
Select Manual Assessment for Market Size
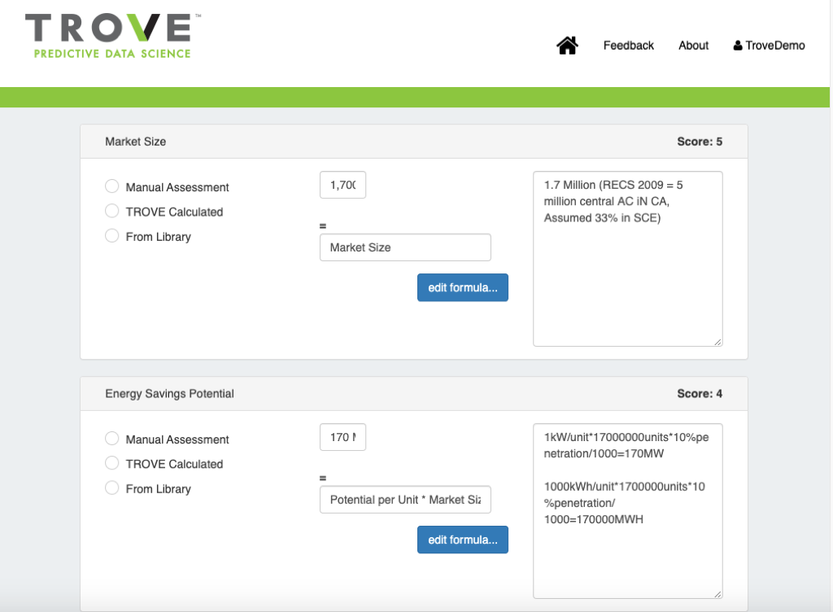pyautogui.click(x=112, y=186)
